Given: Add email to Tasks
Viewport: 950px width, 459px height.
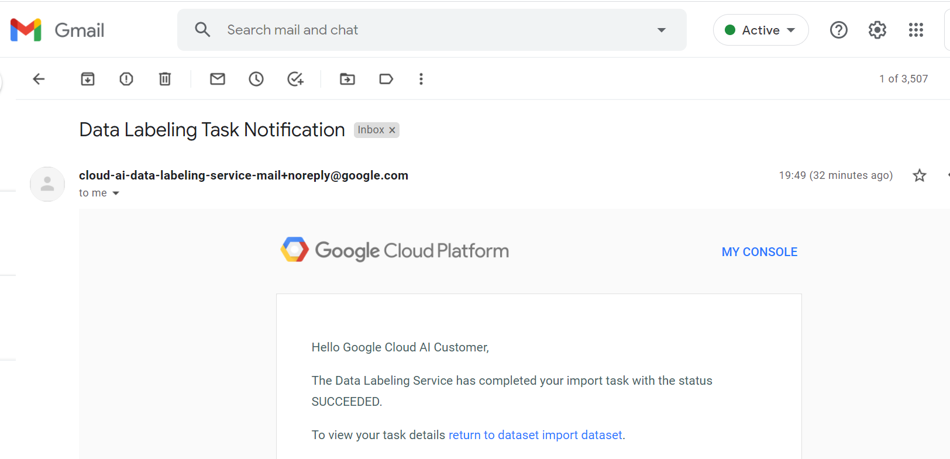Looking at the screenshot, I should point(295,79).
